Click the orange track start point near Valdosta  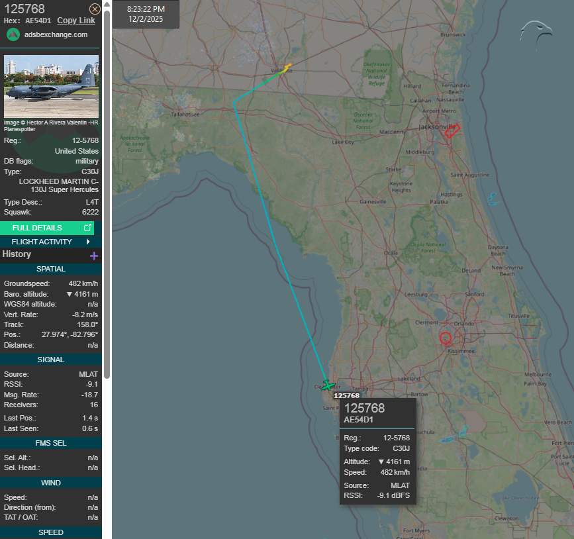[289, 66]
